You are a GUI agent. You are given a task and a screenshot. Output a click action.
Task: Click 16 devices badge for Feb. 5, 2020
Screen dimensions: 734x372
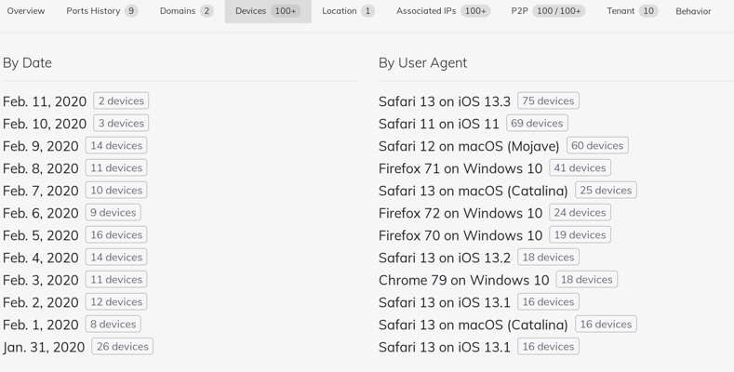[116, 234]
